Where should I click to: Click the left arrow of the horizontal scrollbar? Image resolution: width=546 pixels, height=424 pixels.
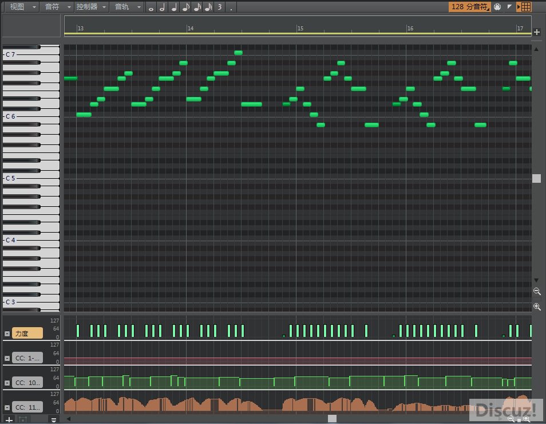click(x=69, y=419)
